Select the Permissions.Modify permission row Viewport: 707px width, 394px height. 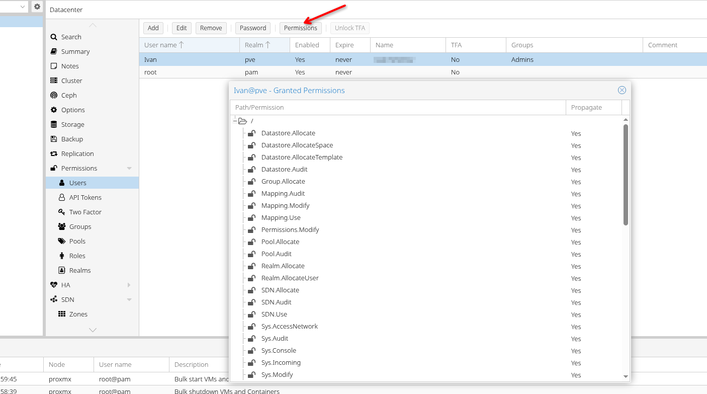pos(426,230)
